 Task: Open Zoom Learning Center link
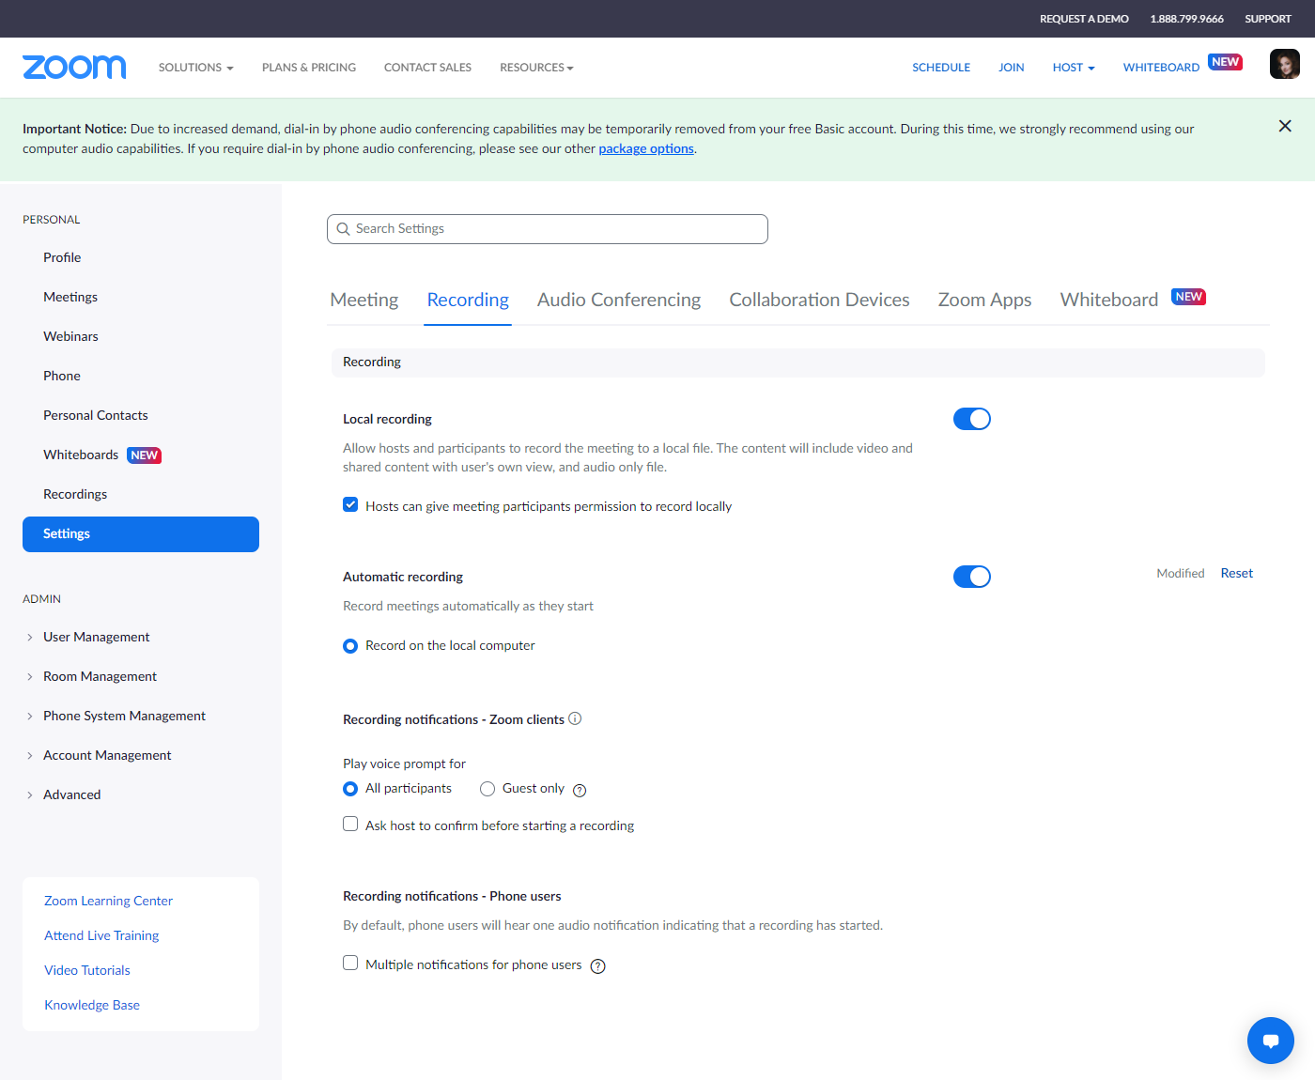(108, 901)
